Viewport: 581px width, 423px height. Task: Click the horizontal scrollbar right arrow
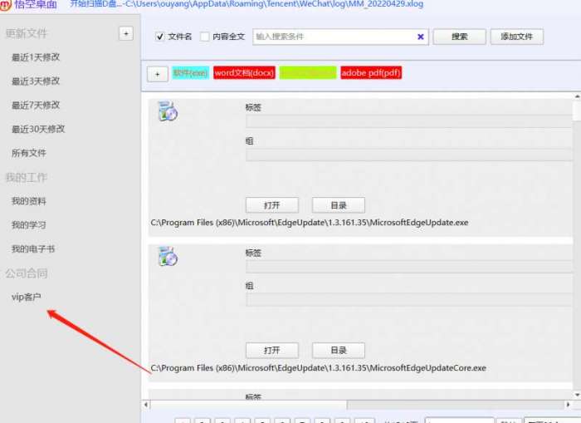click(568, 405)
